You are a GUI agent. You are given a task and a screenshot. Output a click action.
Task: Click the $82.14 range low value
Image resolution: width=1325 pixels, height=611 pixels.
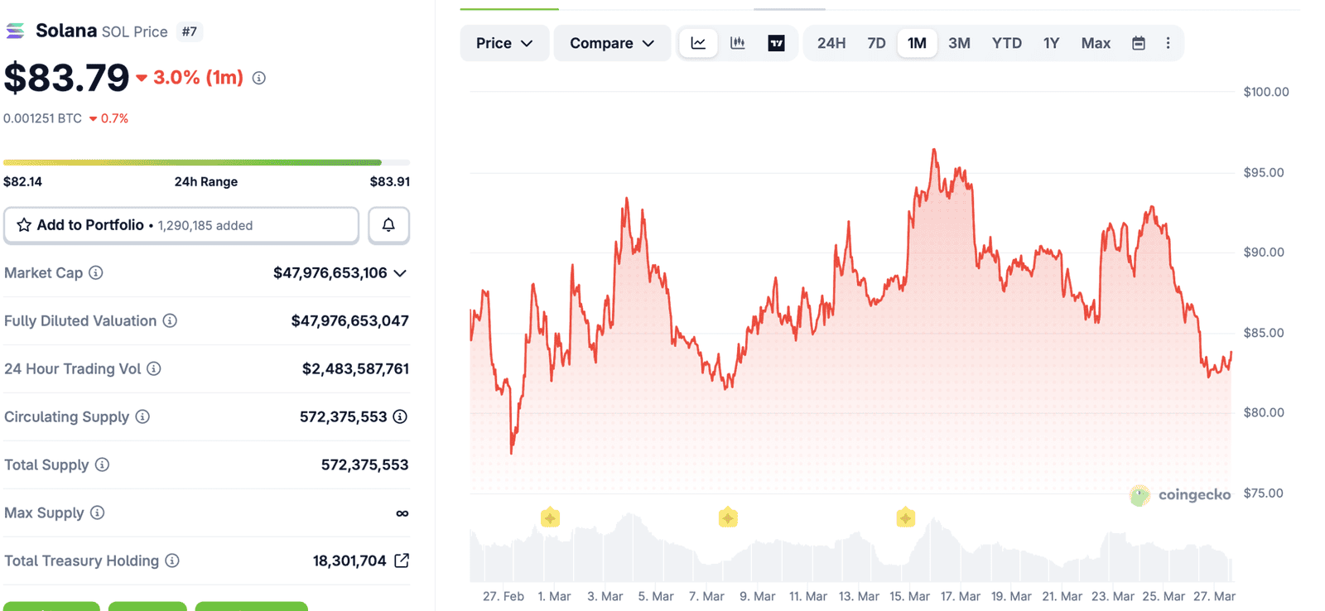pyautogui.click(x=22, y=181)
